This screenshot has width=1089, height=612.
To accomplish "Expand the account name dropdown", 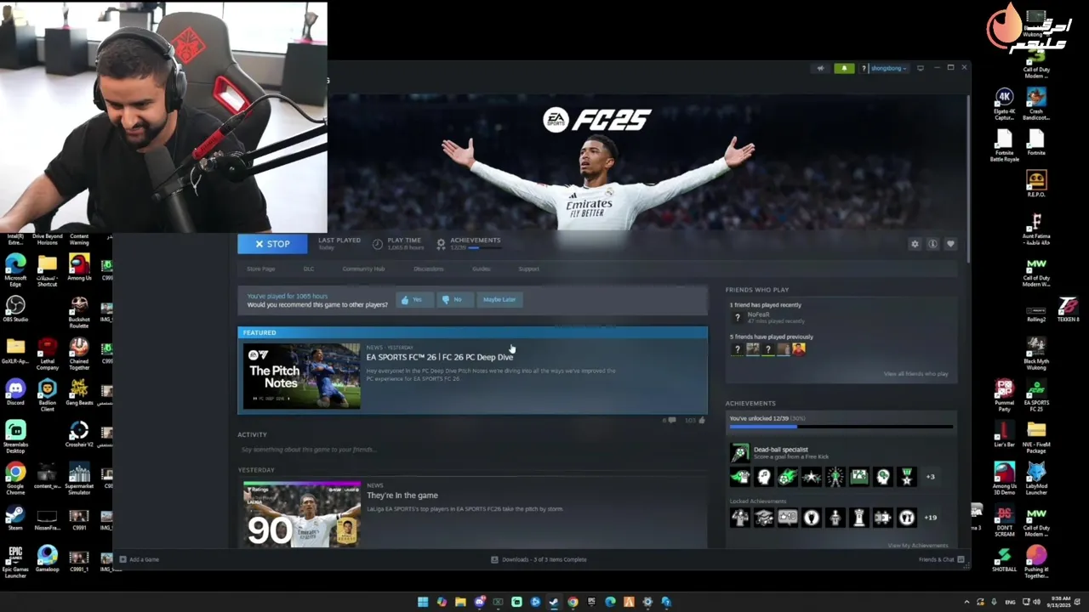I will pos(889,68).
